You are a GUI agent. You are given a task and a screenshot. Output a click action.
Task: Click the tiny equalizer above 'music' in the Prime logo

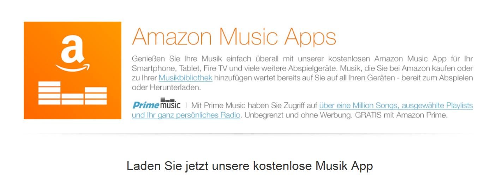pyautogui.click(x=168, y=99)
